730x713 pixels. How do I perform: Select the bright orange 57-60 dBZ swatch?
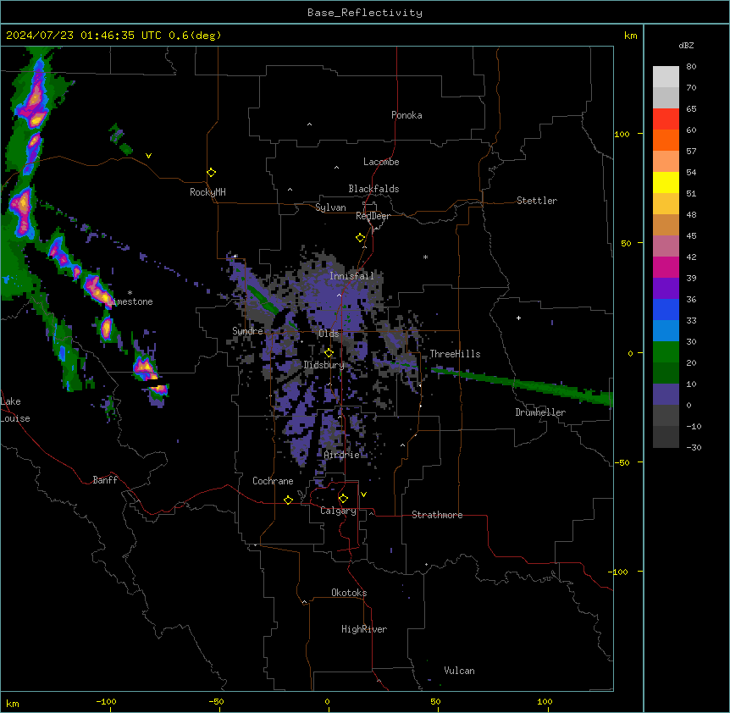(x=666, y=140)
